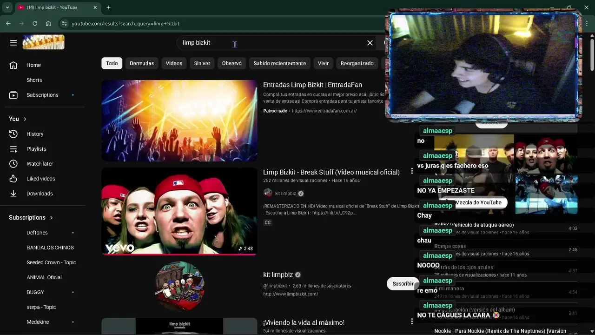
Task: Click the YouTube logo doodle
Action: (43, 42)
